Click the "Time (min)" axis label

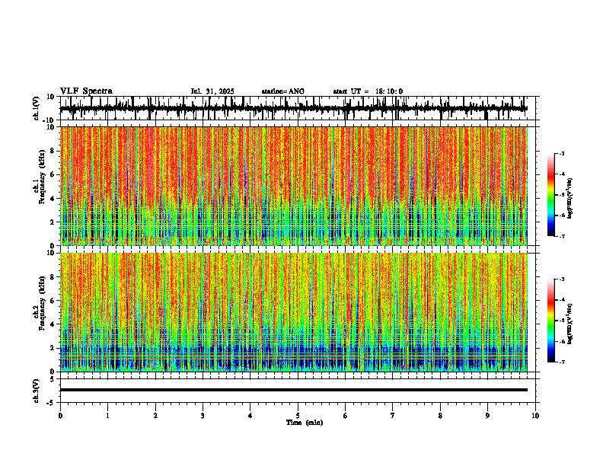(305, 423)
